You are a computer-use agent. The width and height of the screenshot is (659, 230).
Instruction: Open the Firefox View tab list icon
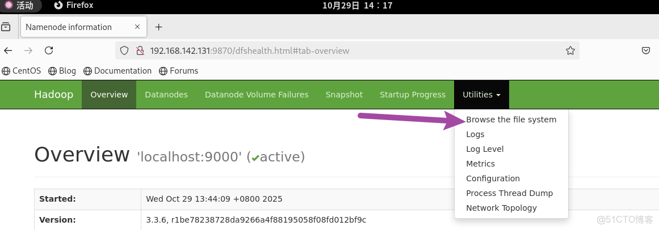tap(6, 27)
